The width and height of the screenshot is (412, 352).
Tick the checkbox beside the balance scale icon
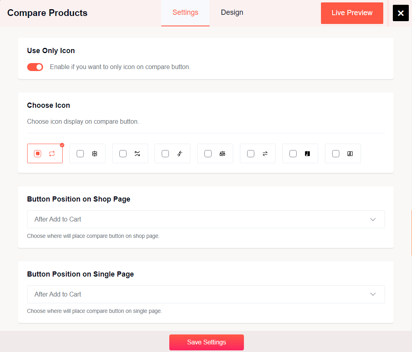click(208, 153)
